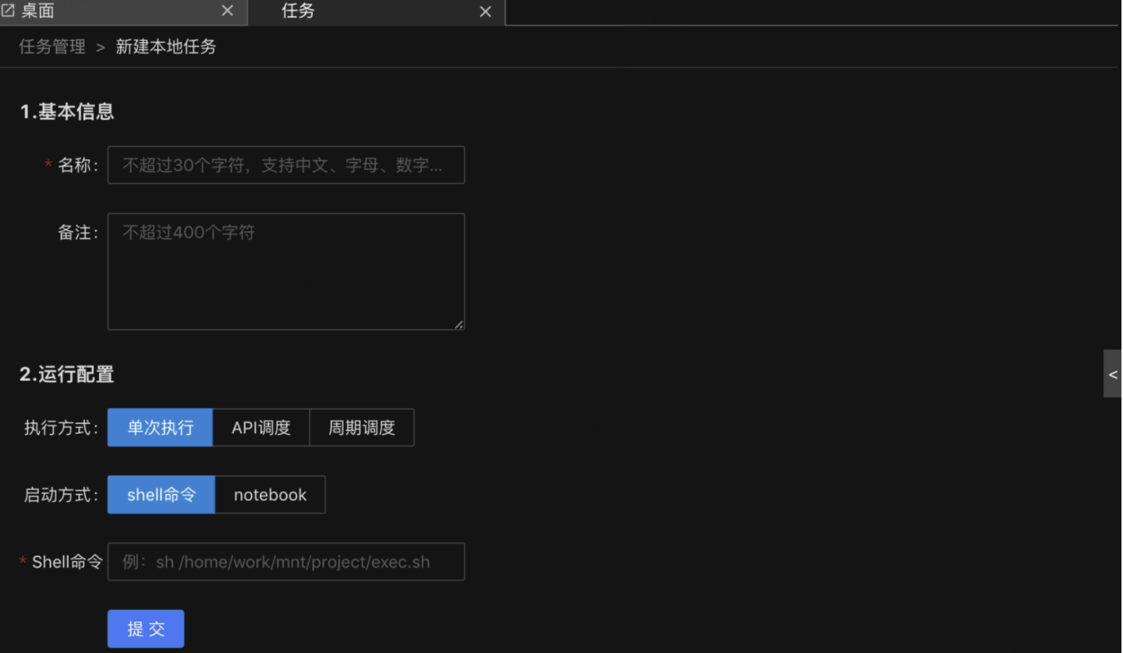Choose notebook startup method
Viewport: 1123px width, 653px height.
click(270, 495)
